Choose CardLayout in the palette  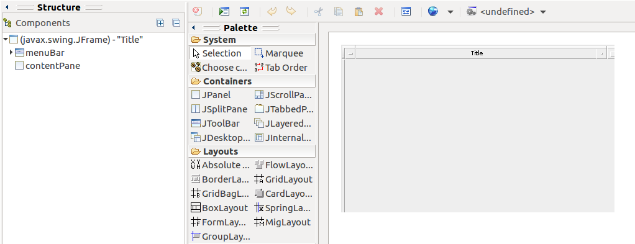click(283, 194)
